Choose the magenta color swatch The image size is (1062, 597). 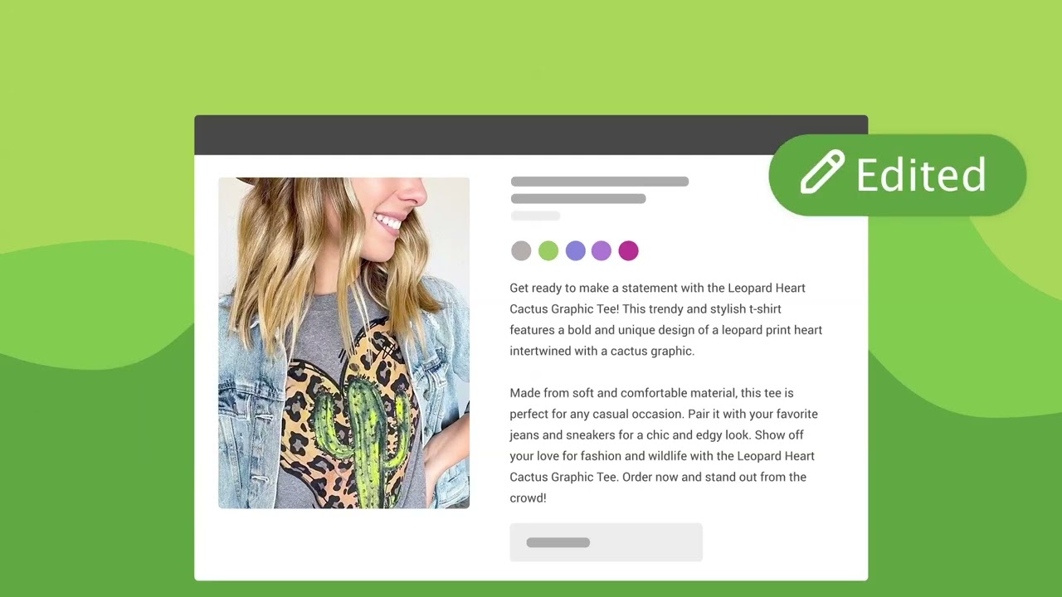point(629,251)
